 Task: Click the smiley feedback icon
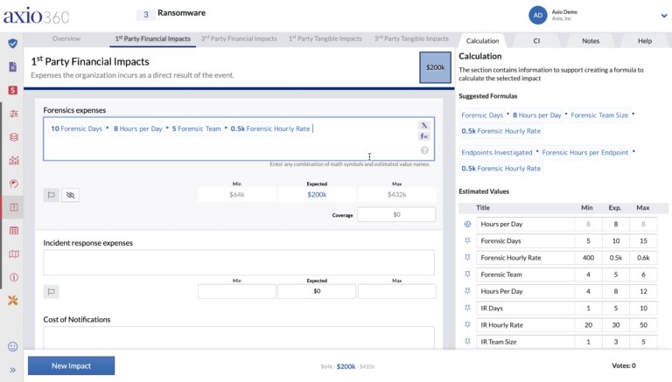pyautogui.click(x=13, y=346)
